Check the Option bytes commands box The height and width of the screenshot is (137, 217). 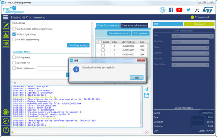coord(14,68)
